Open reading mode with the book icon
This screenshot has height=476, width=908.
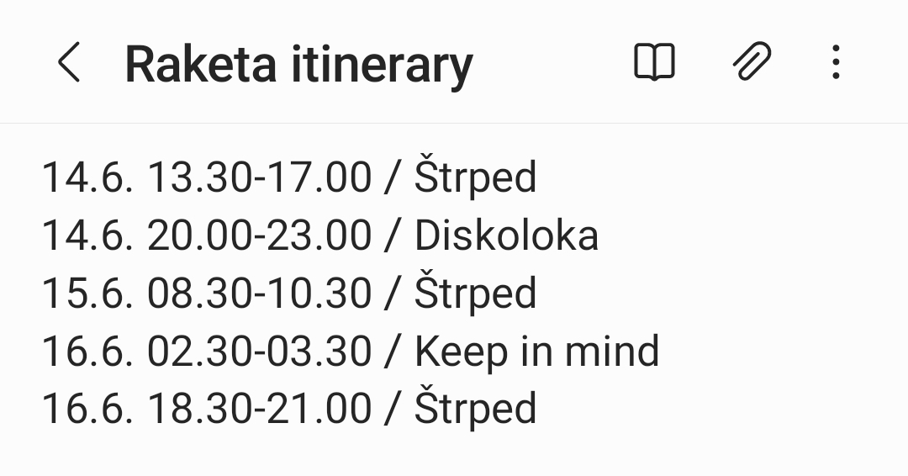[653, 63]
